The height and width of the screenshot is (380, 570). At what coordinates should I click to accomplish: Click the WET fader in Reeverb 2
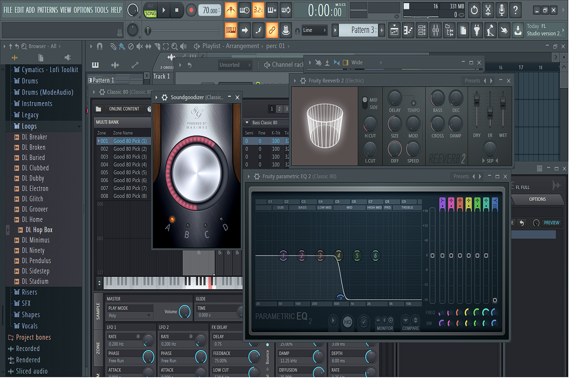(x=503, y=103)
